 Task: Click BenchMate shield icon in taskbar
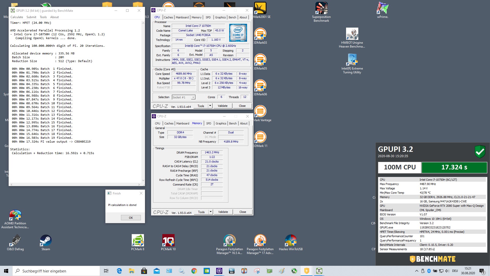tap(307, 271)
